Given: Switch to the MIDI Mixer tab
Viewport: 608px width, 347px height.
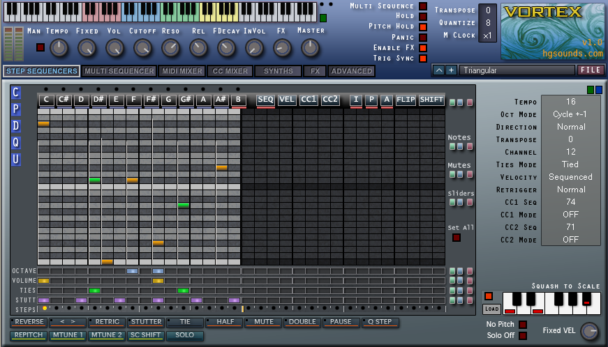Looking at the screenshot, I should [x=181, y=71].
